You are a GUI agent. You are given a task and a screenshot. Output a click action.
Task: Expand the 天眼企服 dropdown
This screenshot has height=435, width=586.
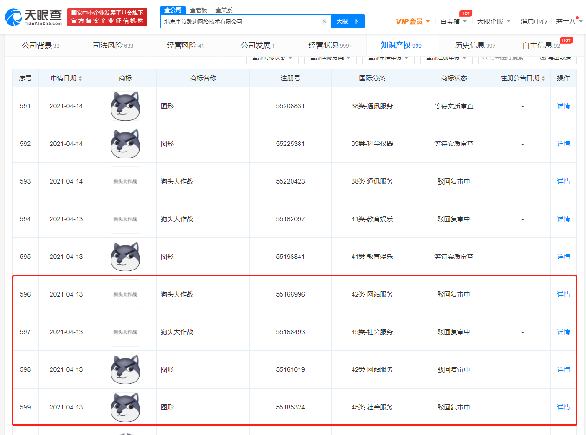(x=494, y=21)
